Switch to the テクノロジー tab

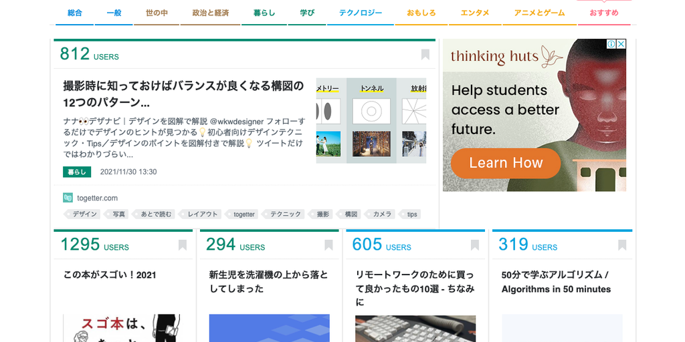tap(361, 13)
